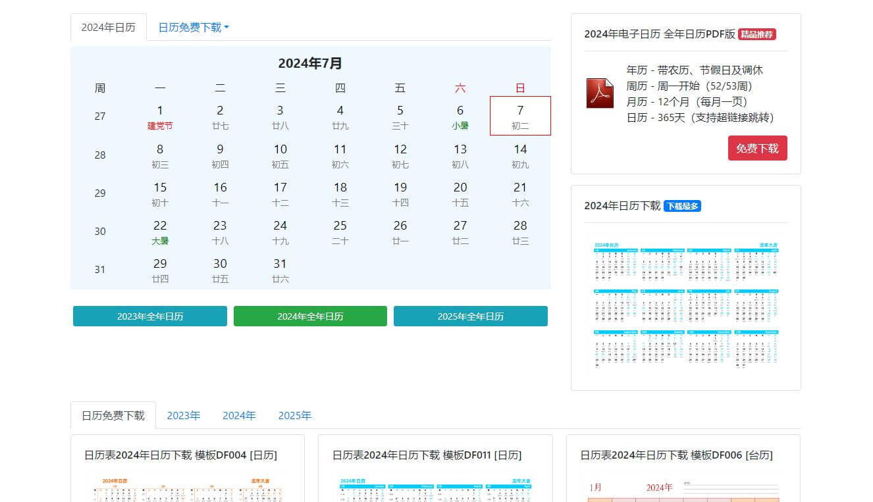
Task: Open the 2024 yearly calendar thumbnail preview
Action: tap(685, 304)
